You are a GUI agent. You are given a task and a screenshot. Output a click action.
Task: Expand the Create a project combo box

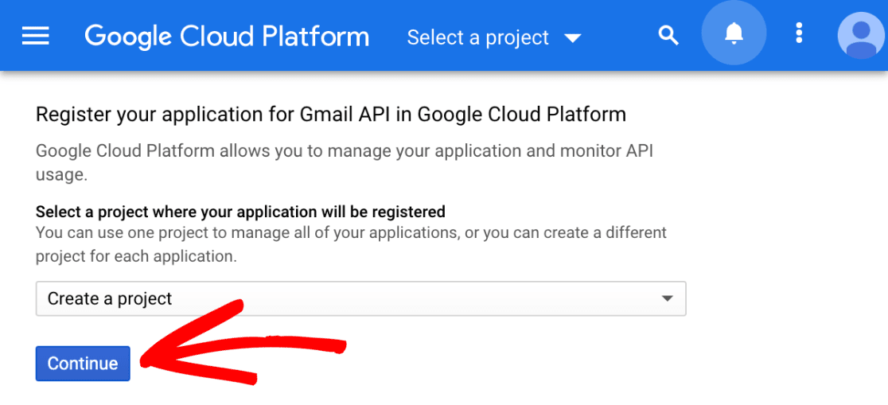pyautogui.click(x=360, y=298)
